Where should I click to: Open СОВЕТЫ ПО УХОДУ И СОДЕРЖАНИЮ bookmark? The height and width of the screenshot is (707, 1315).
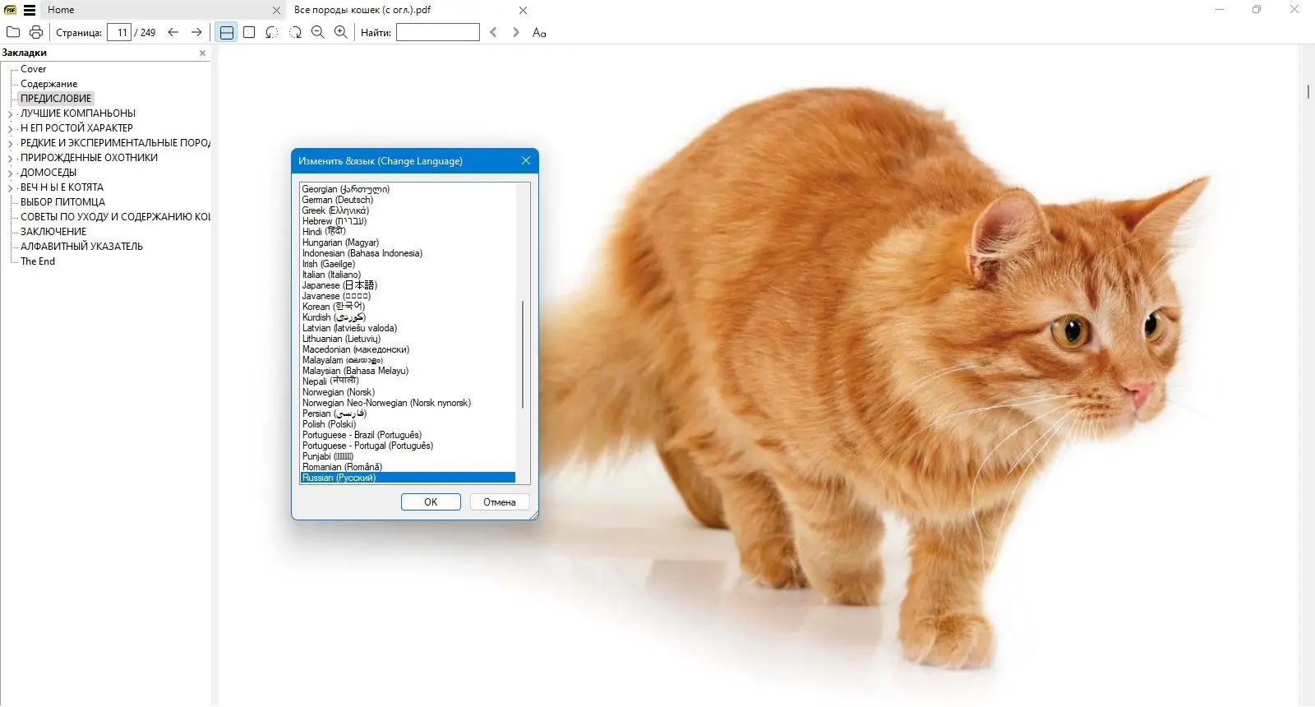pyautogui.click(x=115, y=217)
